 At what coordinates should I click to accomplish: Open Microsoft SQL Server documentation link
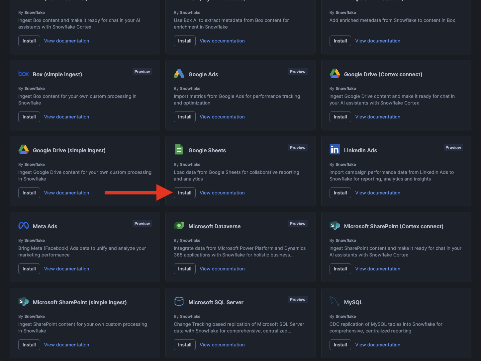pos(222,345)
